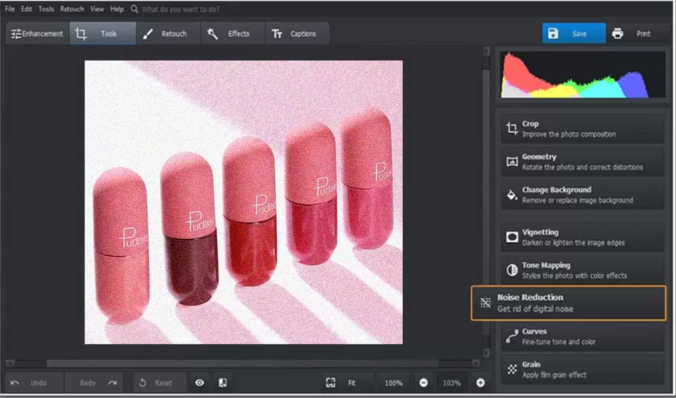Image resolution: width=676 pixels, height=398 pixels.
Task: Open the Tools menu in menu bar
Action: [46, 9]
